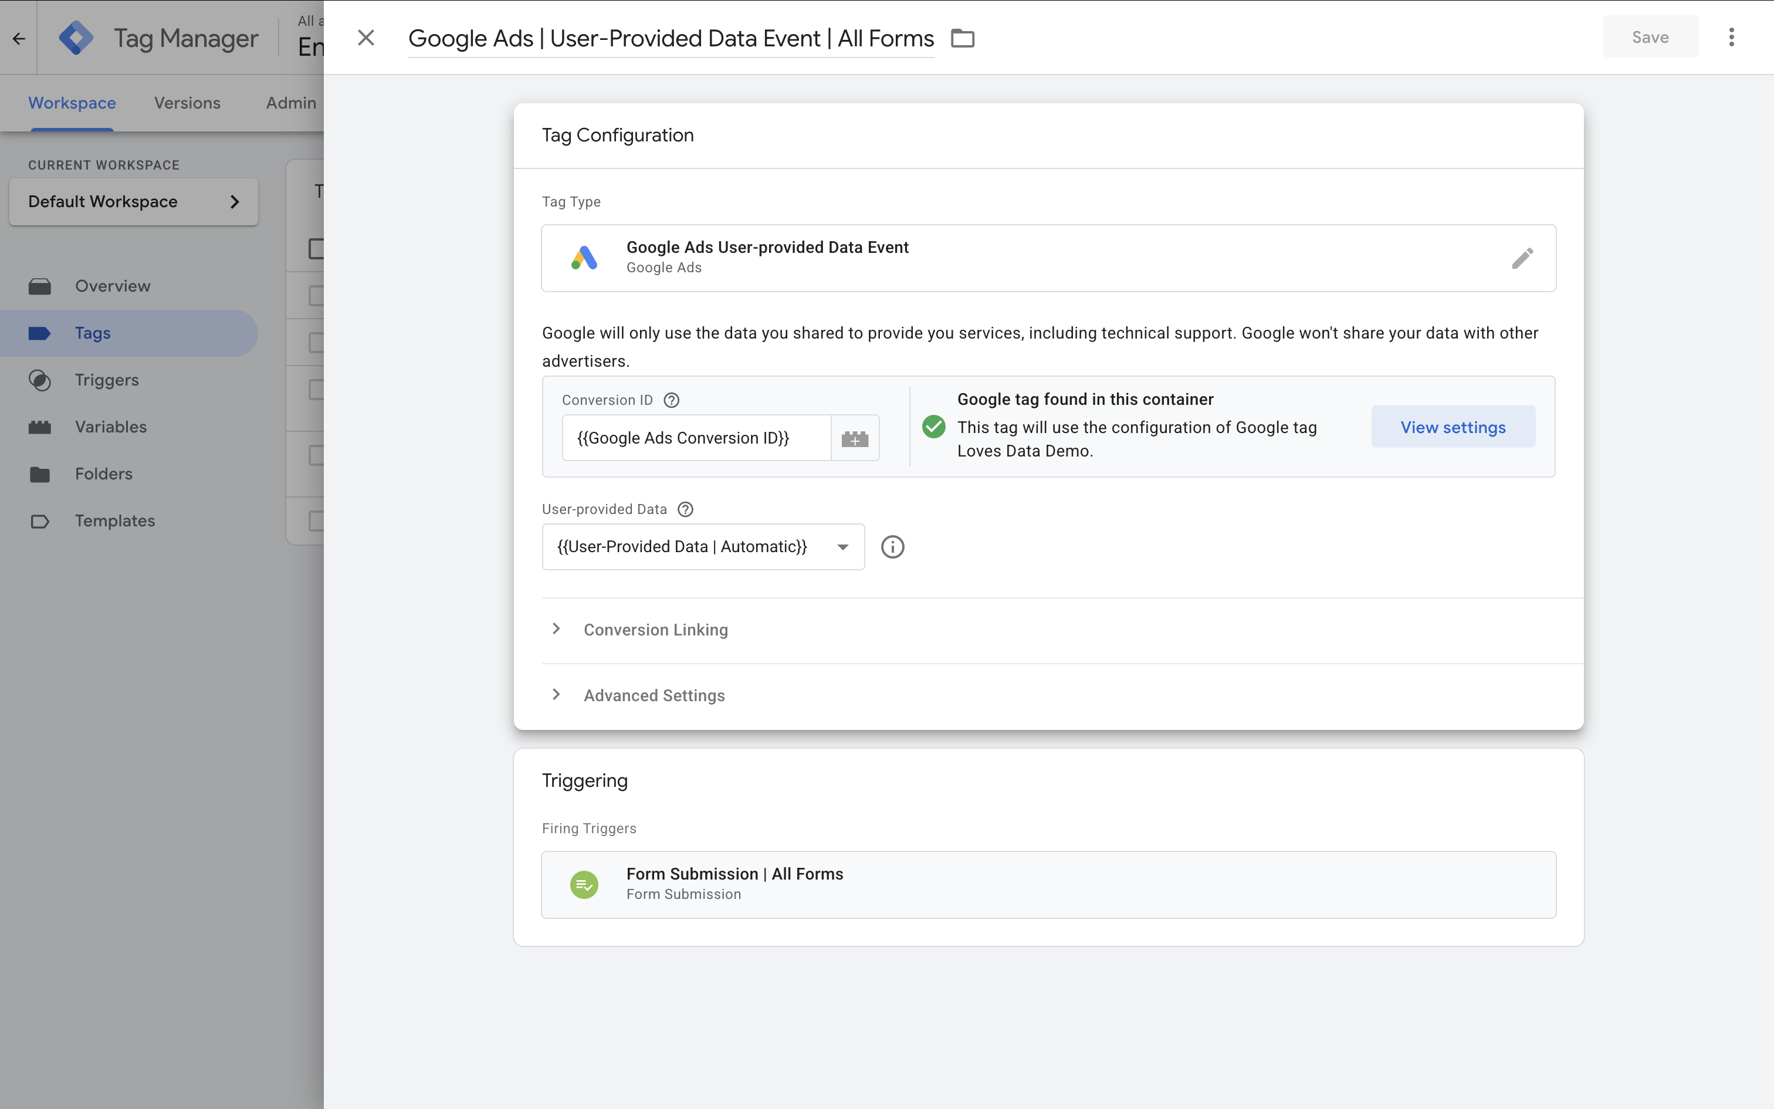Open the three-dot more actions menu
Screen dimensions: 1774x1109
pyautogui.click(x=1732, y=38)
